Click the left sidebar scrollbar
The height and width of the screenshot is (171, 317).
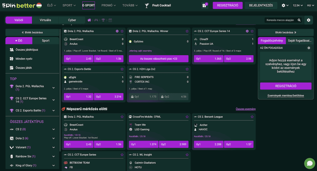tap(60, 93)
